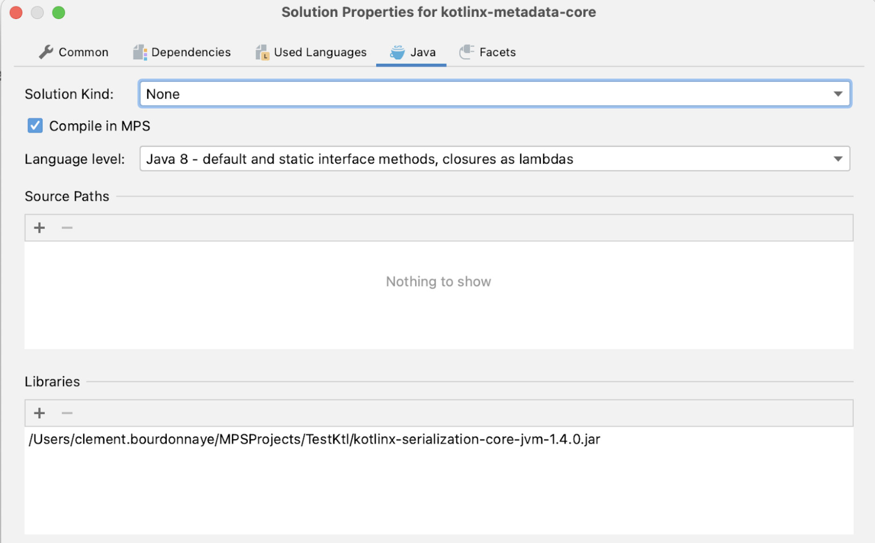Select the kotlinx-serialization-core-jvm jar library entry
This screenshot has width=875, height=543.
[314, 439]
